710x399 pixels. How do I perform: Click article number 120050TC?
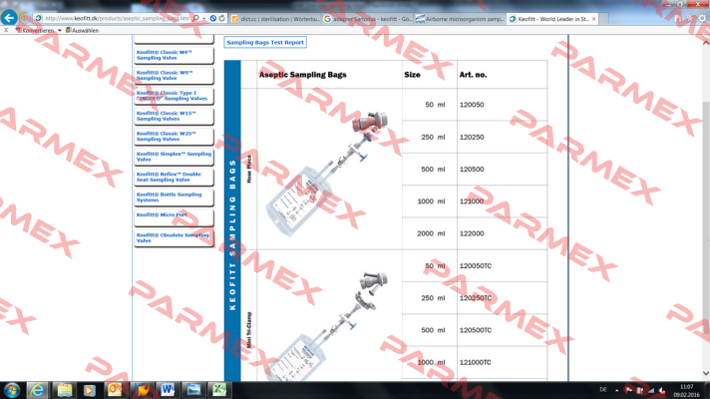[475, 266]
